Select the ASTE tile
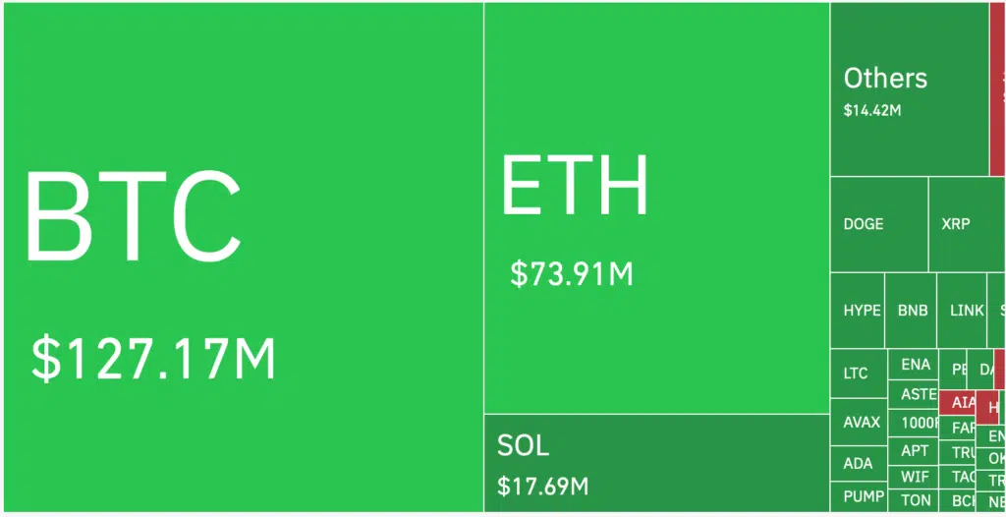 917,394
